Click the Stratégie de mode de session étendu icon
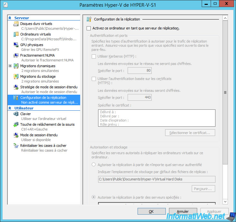Screen dimensions: 236x222 16,87
